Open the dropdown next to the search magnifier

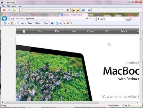tap(89, 18)
